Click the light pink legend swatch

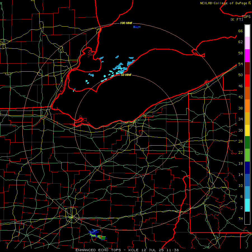(x=247, y=43)
